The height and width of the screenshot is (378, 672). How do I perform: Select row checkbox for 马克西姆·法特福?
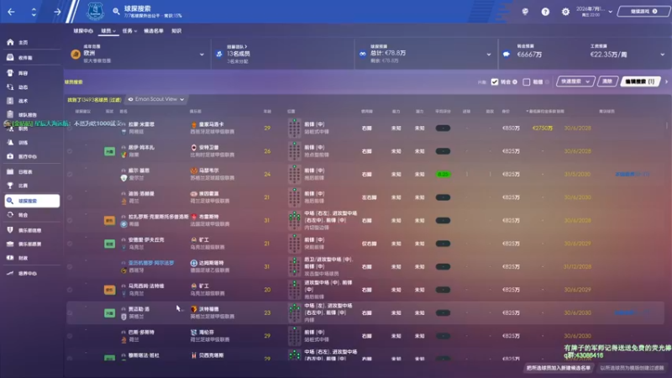70,290
